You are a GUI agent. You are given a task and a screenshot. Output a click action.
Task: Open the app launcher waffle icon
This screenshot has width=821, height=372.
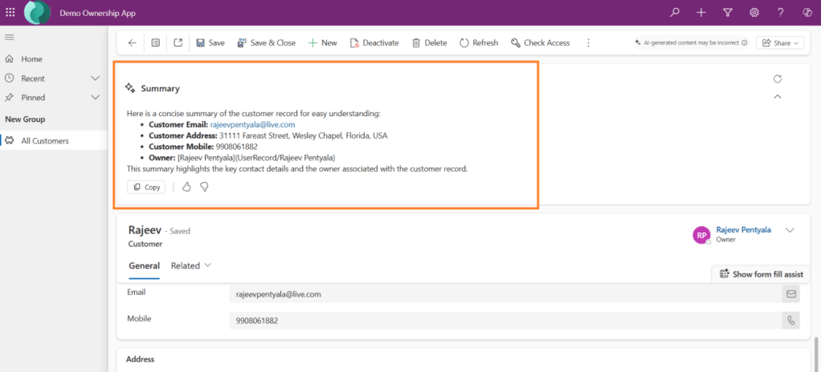click(x=10, y=12)
